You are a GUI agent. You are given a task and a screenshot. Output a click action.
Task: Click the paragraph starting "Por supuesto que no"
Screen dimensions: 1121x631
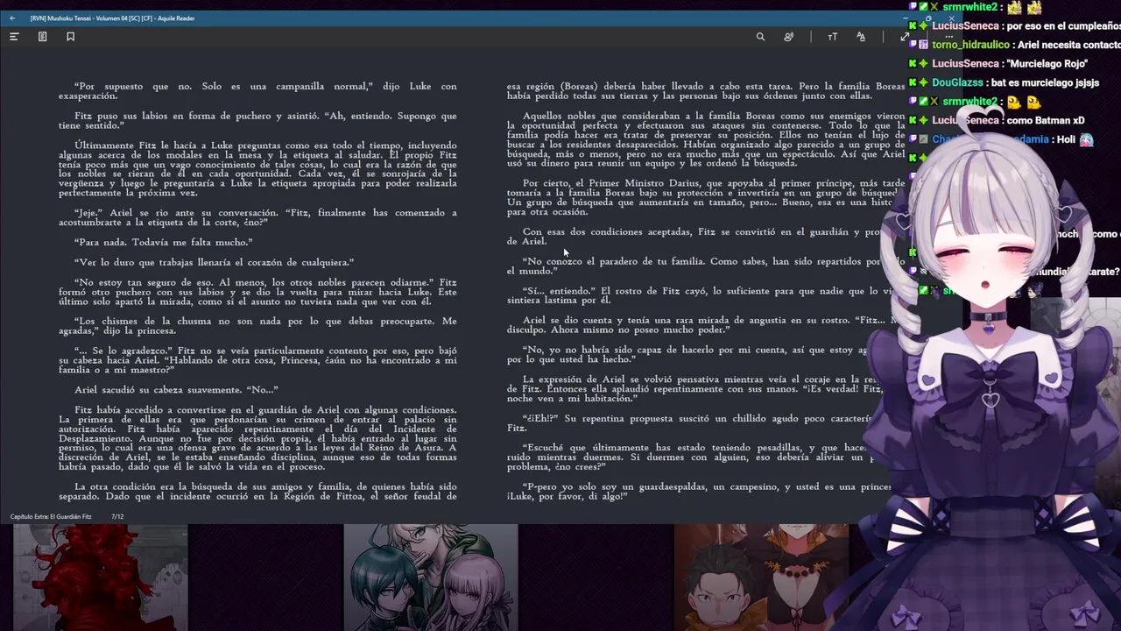[x=257, y=91]
